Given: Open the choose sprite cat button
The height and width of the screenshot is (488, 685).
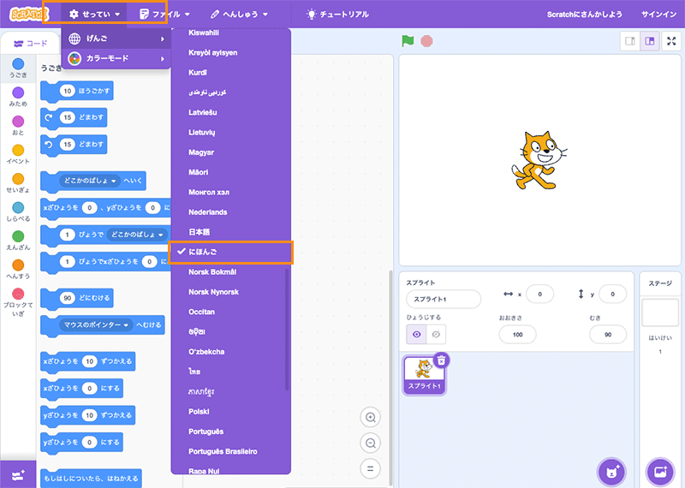Looking at the screenshot, I should pyautogui.click(x=611, y=472).
